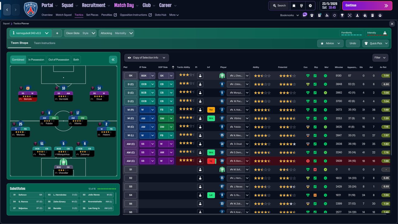This screenshot has height=224, width=398.
Task: Open the Quick Pick dropdown
Action: pyautogui.click(x=376, y=43)
